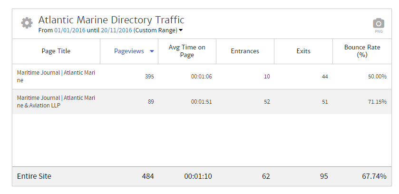This screenshot has width=399, height=194.
Task: Select avg time 00:01:51
Action: coord(202,102)
